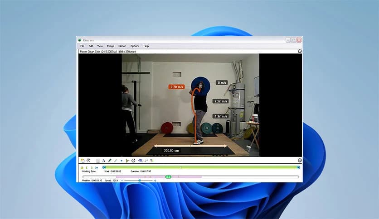Click the Duration time text
379x219 pixels.
[141, 171]
